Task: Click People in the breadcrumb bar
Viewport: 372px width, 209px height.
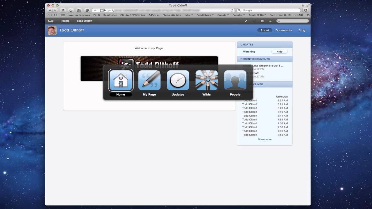Action: pyautogui.click(x=65, y=21)
